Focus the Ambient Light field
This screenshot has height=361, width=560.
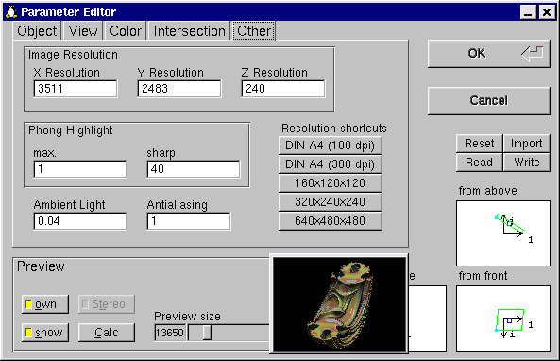coord(80,221)
